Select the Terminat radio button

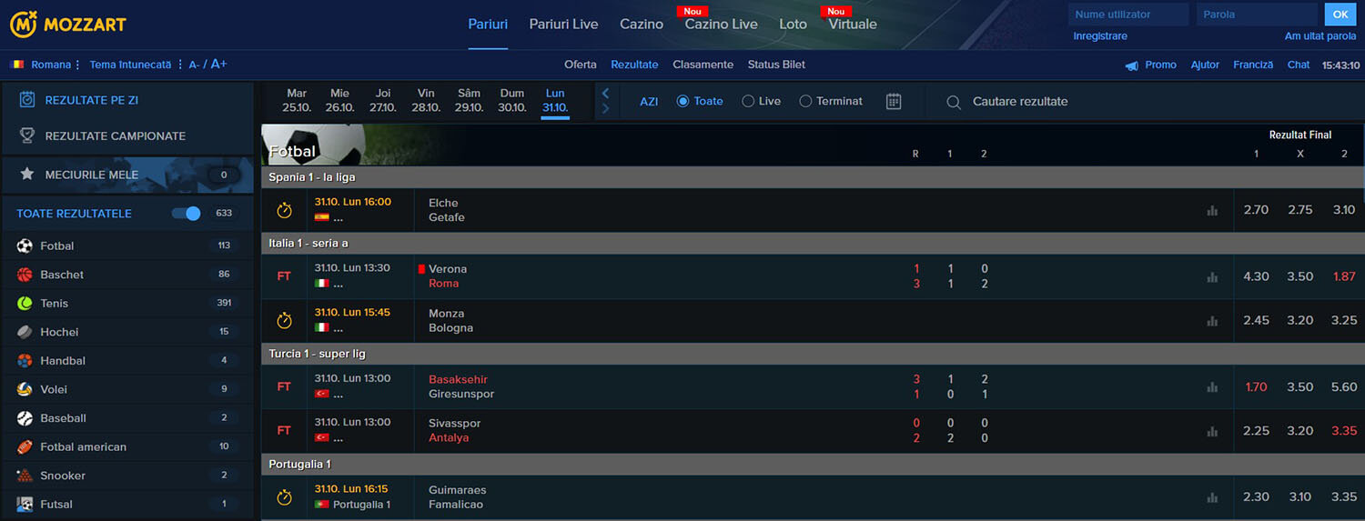tap(805, 101)
